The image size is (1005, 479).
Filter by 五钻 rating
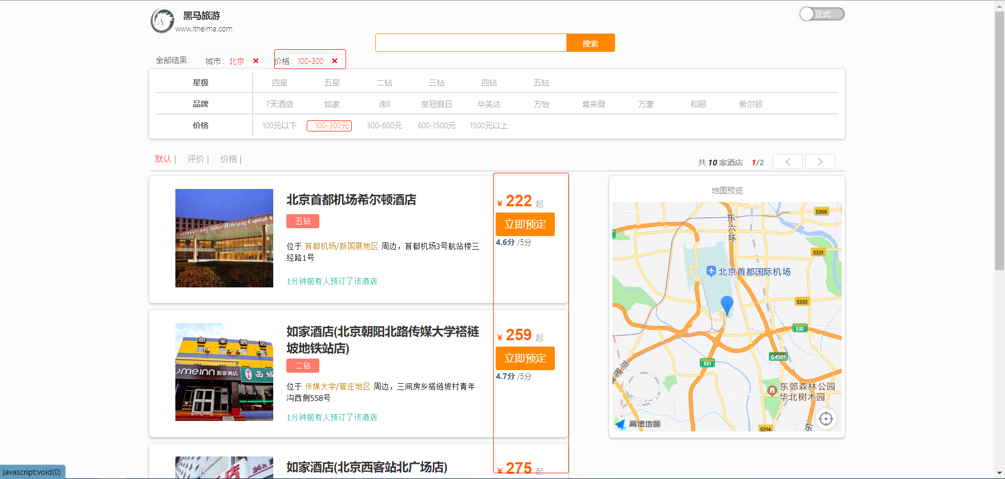point(541,83)
